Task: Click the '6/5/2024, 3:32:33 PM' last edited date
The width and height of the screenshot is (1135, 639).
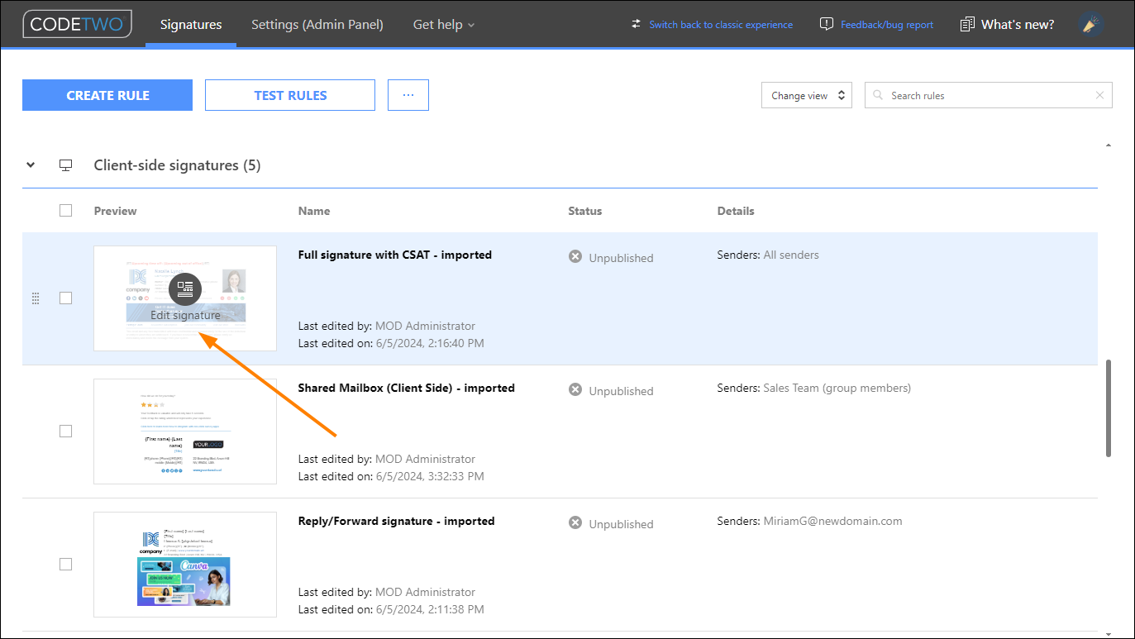Action: tap(430, 476)
